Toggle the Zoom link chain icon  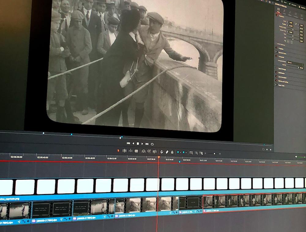(296, 24)
